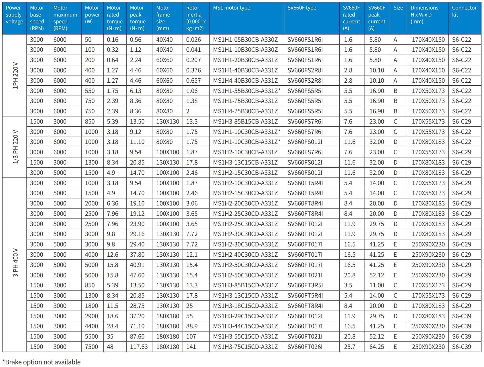
Task: Click motor type MS1H3-44C15CD-A331Z
Action: (245, 326)
